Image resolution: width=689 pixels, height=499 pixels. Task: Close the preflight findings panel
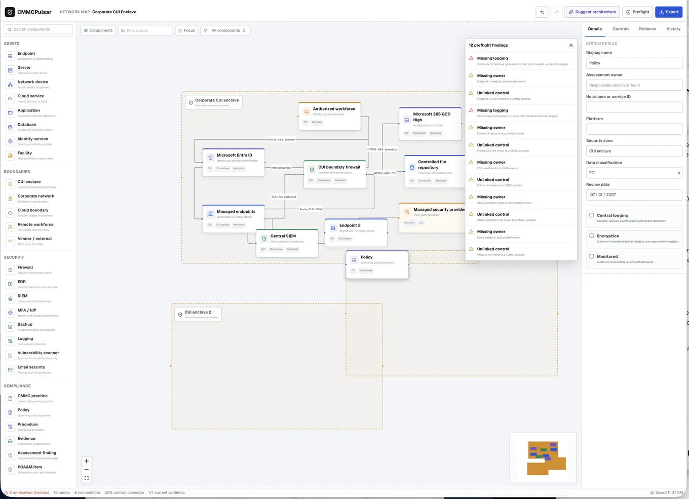click(x=571, y=45)
